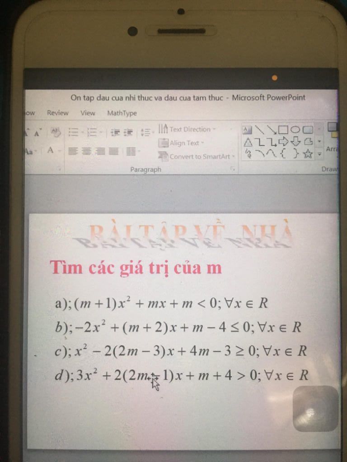Click Increase List Level icon

click(128, 133)
